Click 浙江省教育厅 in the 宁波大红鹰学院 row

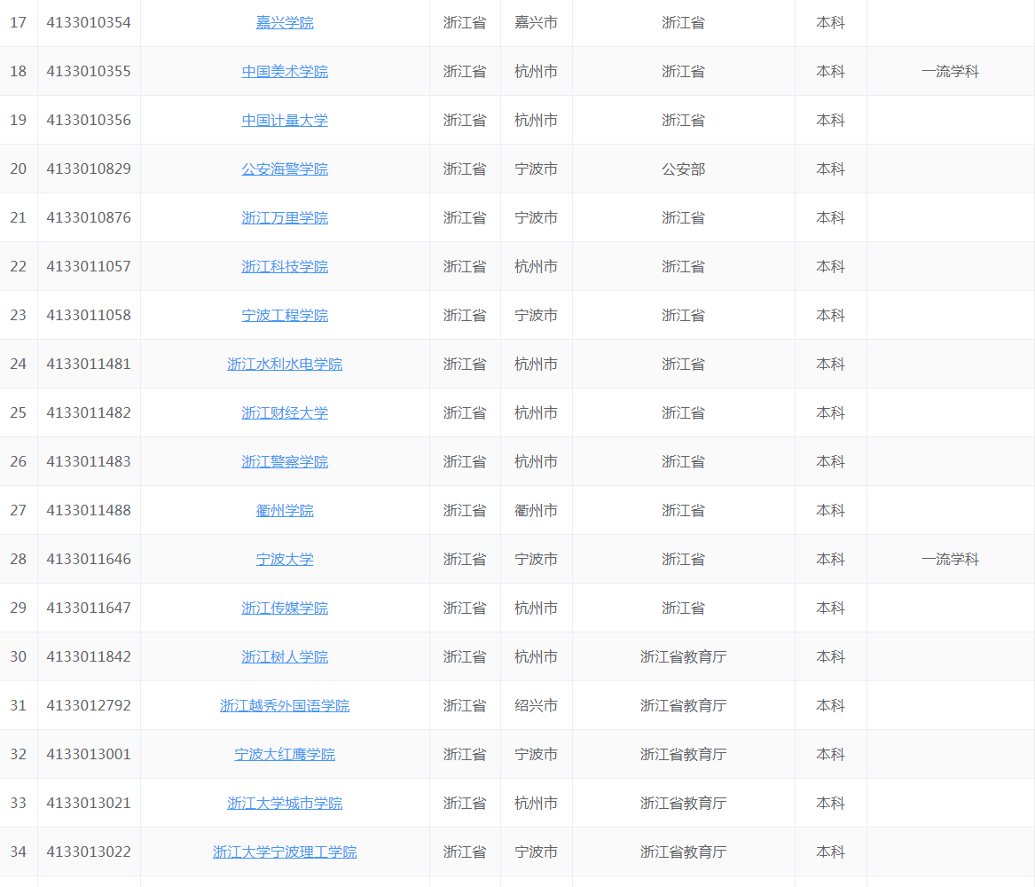coord(683,755)
